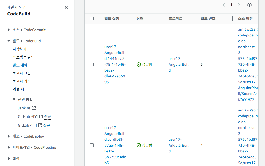This screenshot has width=265, height=166.
Task: Click the 소스 버전 column header
Action: (245, 19)
